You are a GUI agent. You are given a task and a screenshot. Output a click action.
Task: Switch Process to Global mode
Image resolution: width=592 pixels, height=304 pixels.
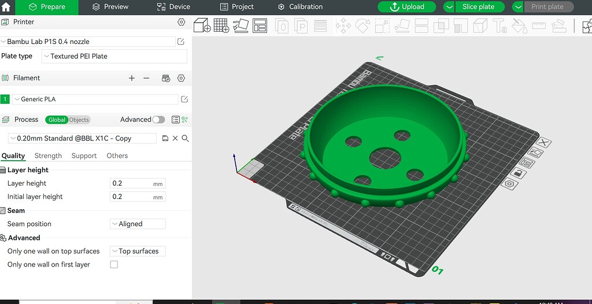pyautogui.click(x=57, y=120)
